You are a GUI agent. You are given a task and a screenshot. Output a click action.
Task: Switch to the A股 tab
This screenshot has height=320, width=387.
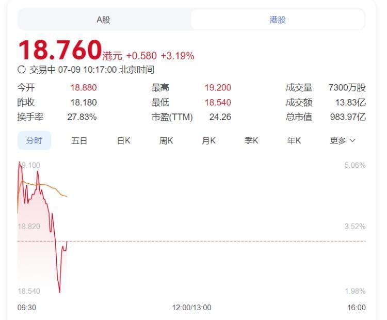click(104, 20)
